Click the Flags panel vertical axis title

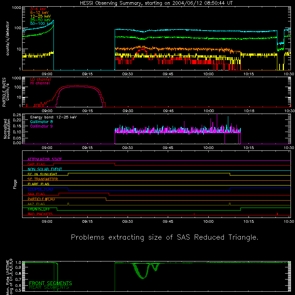[x=15, y=184]
